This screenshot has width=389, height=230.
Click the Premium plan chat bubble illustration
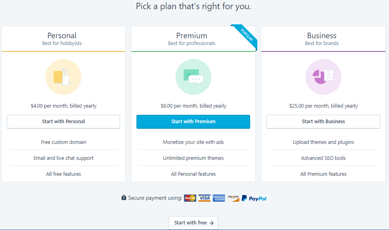coord(193,77)
